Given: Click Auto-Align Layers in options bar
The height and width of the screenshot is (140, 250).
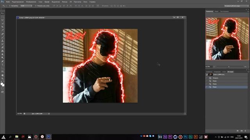Looking at the screenshot, I should click(98, 6).
